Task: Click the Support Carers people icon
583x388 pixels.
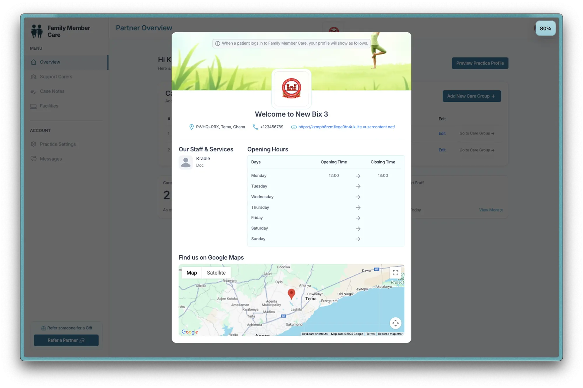Action: (34, 77)
